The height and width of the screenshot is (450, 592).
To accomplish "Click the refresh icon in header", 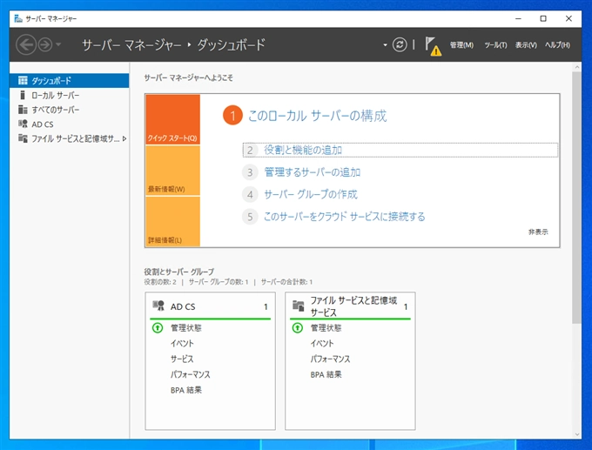I will click(400, 44).
